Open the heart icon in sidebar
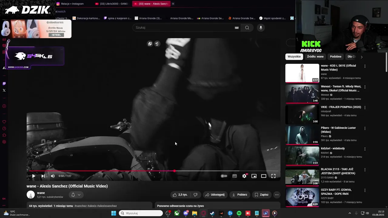The width and height of the screenshot is (388, 218). [x=4, y=122]
